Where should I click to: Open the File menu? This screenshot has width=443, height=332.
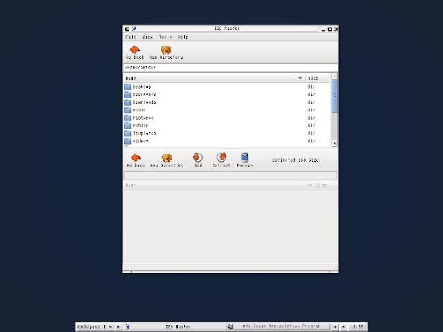click(x=131, y=37)
